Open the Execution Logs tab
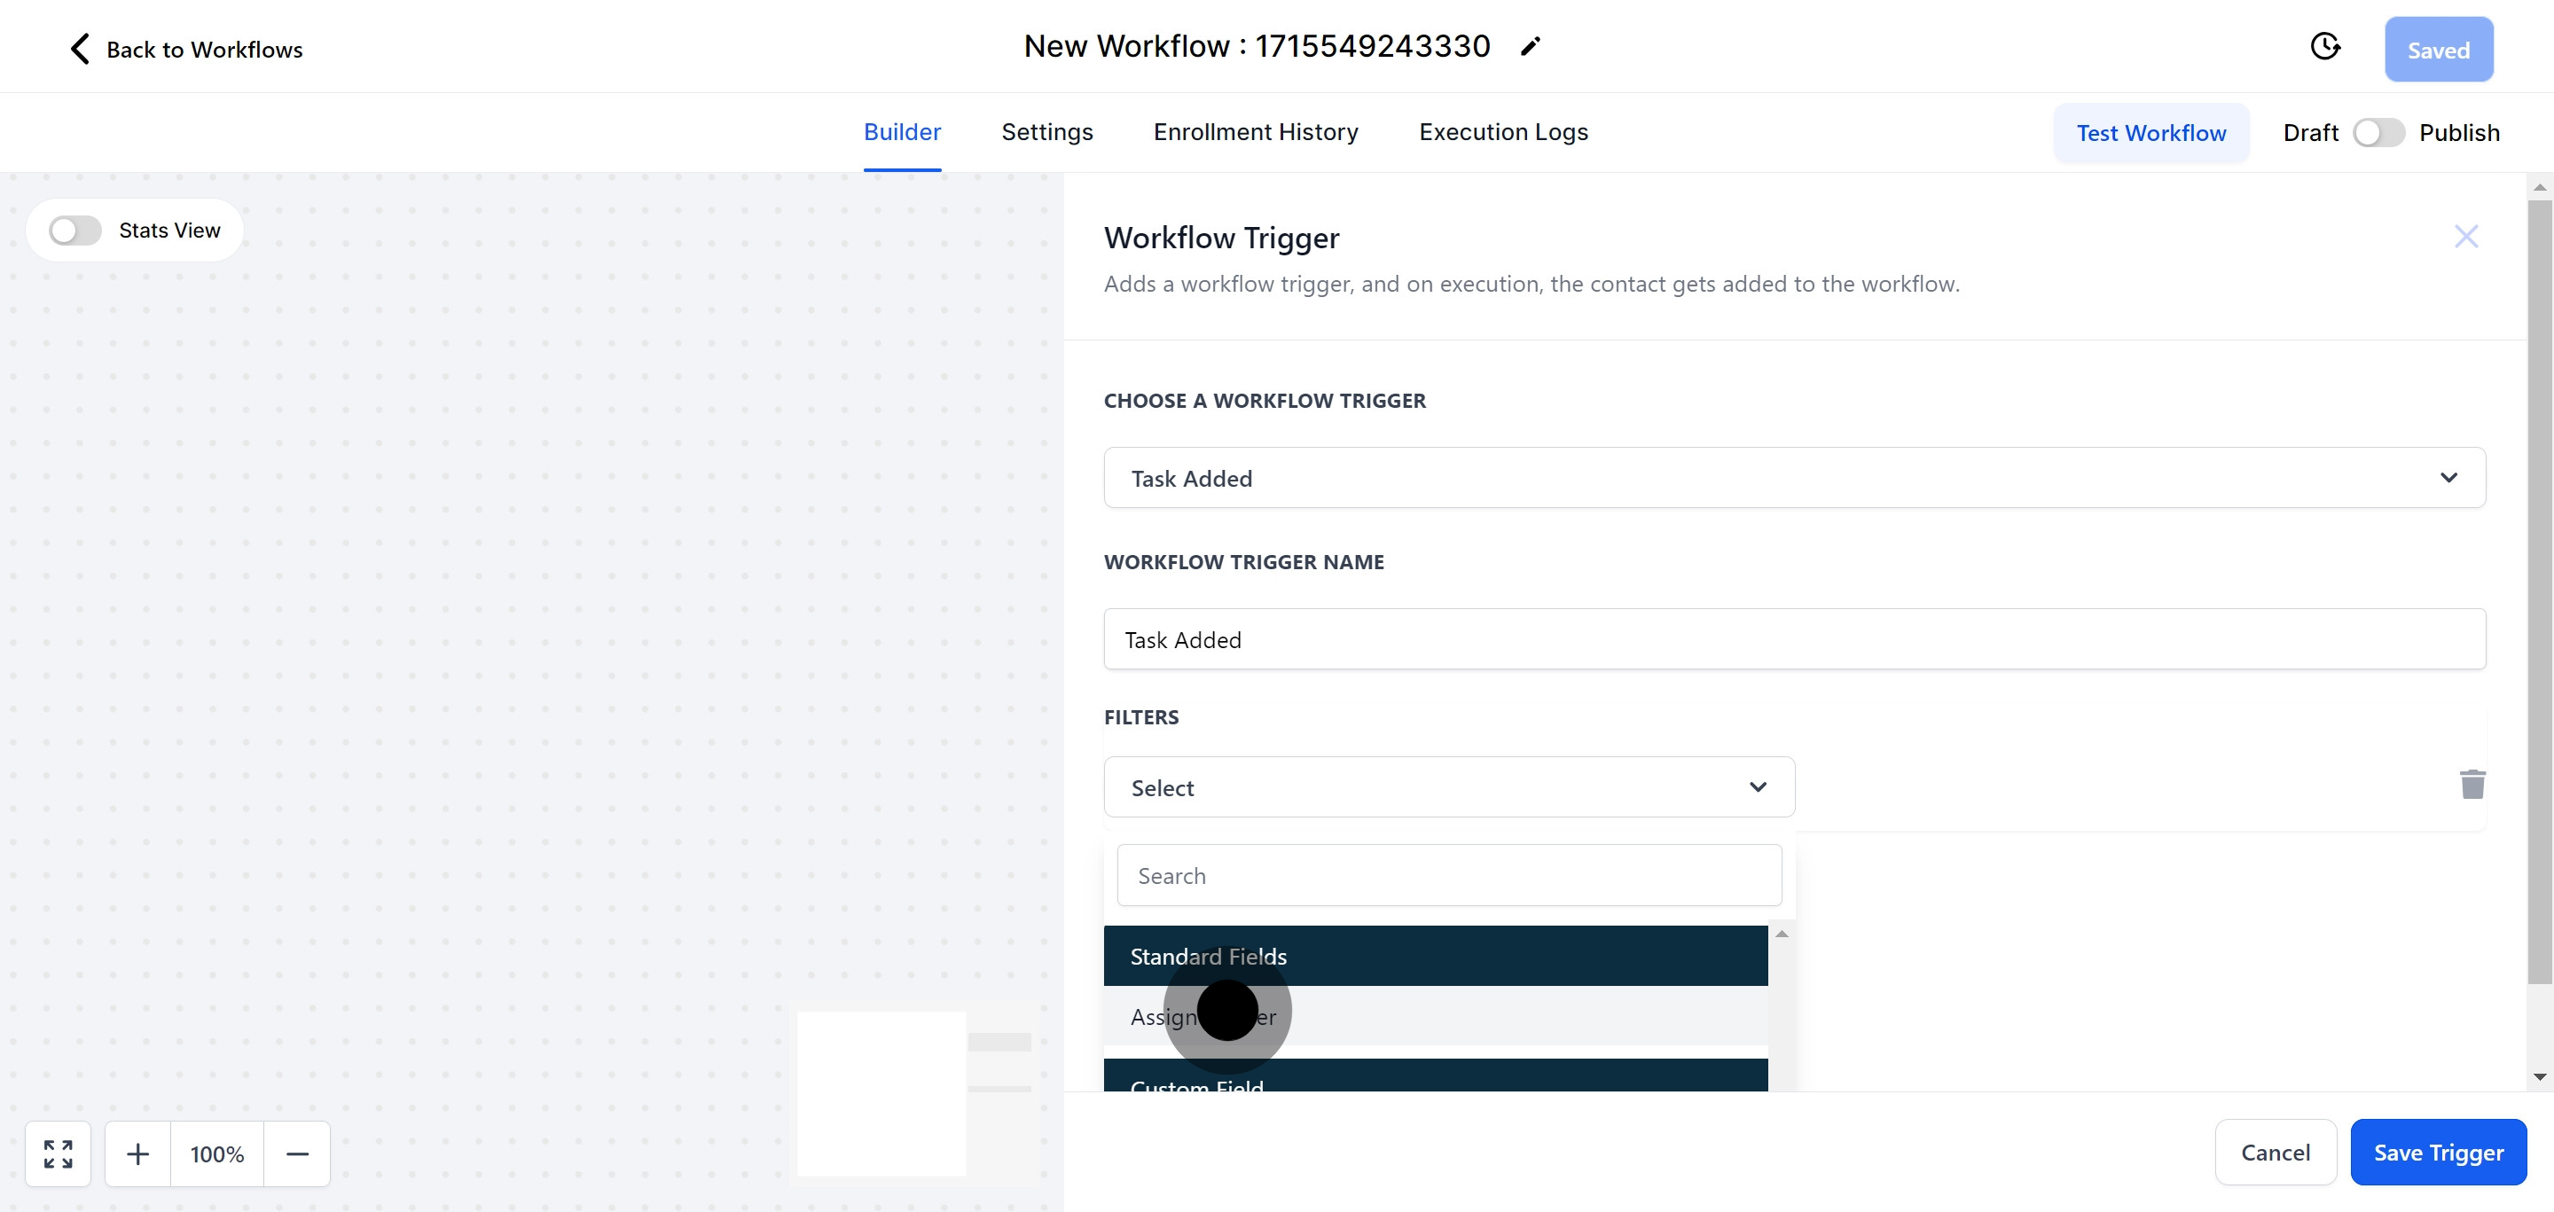 (1502, 132)
